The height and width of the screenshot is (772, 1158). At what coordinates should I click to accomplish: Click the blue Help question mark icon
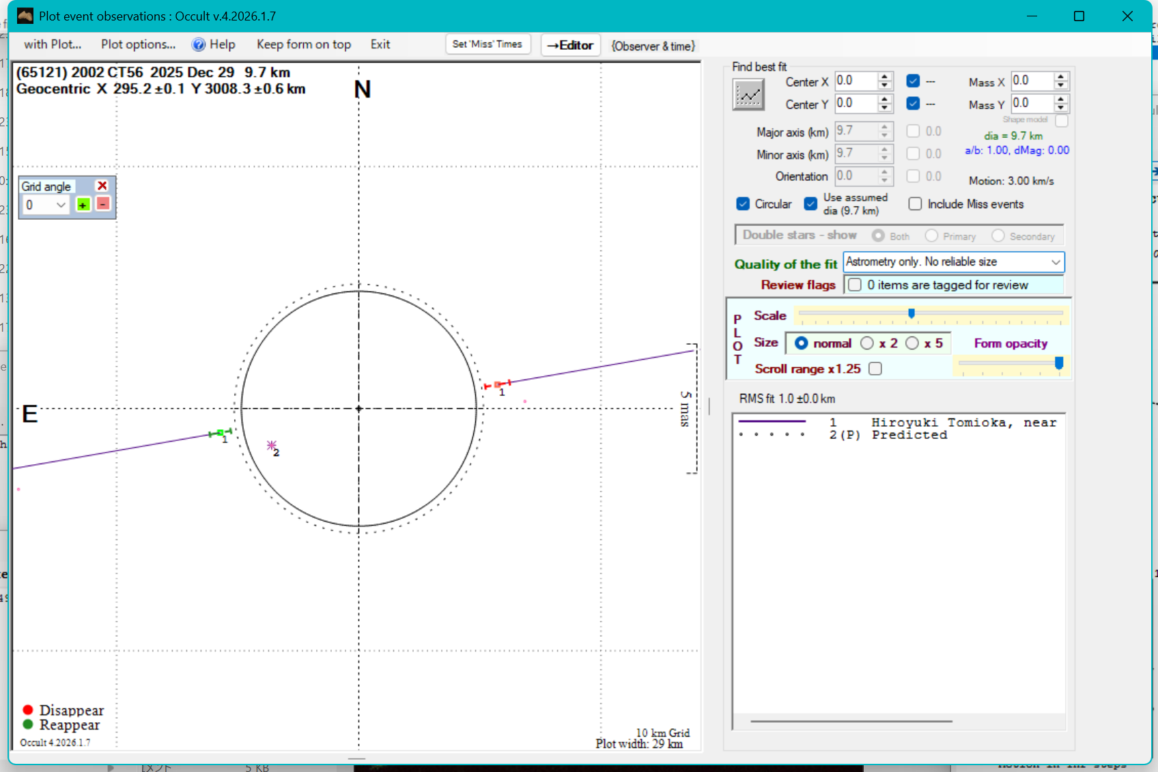pos(198,45)
